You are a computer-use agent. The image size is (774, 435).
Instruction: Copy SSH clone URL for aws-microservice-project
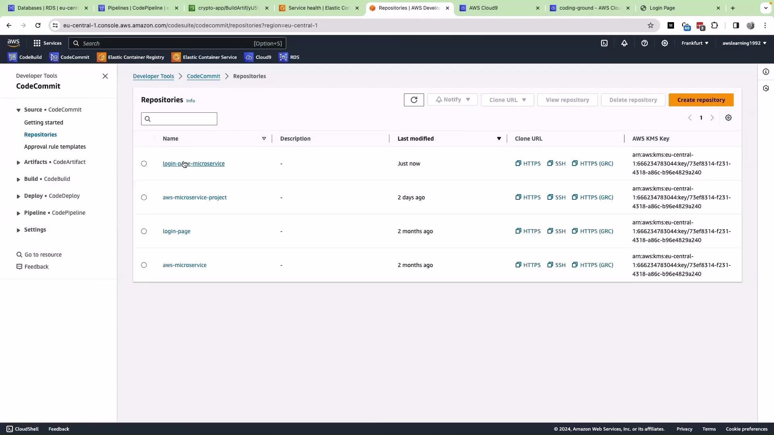tap(556, 197)
